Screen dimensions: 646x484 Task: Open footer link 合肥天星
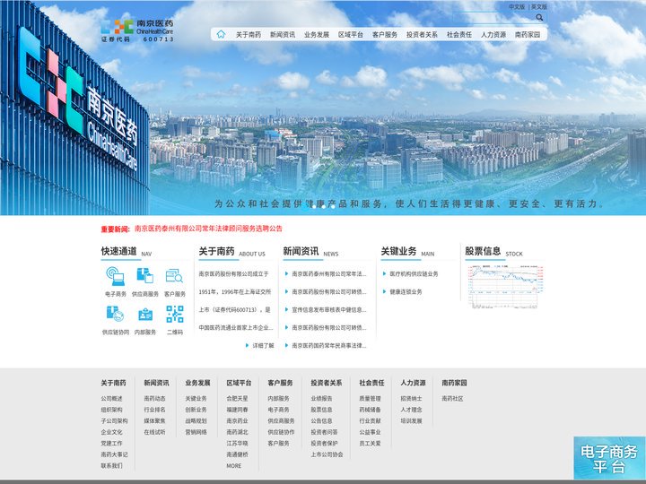point(237,398)
